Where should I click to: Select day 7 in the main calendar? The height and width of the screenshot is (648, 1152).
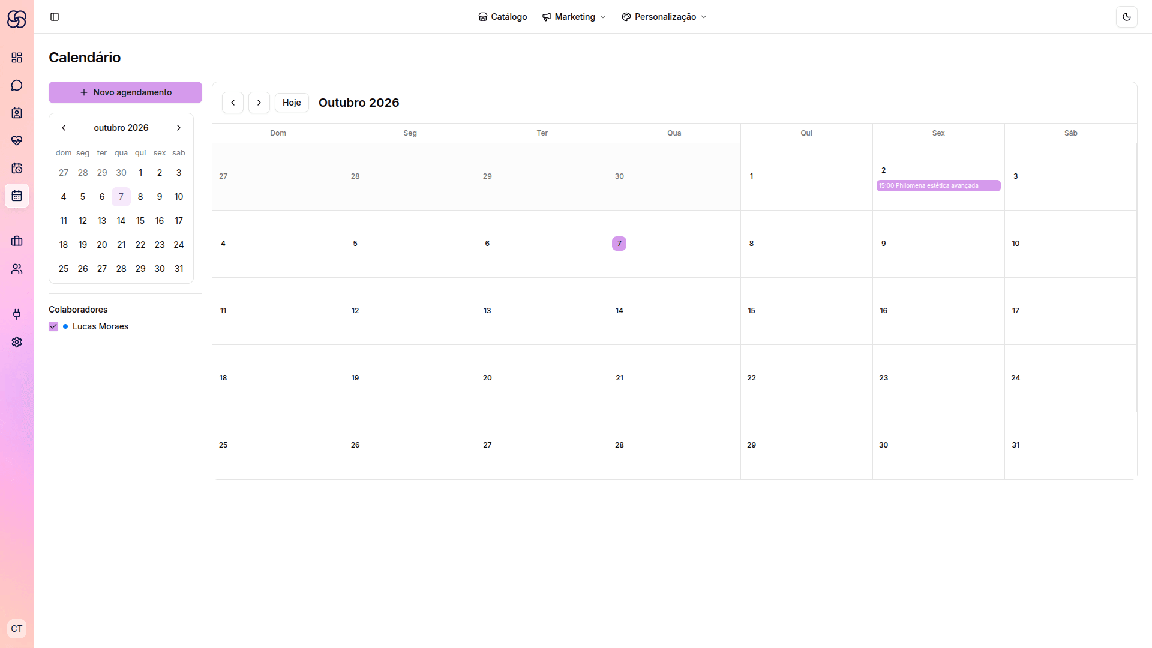point(619,244)
